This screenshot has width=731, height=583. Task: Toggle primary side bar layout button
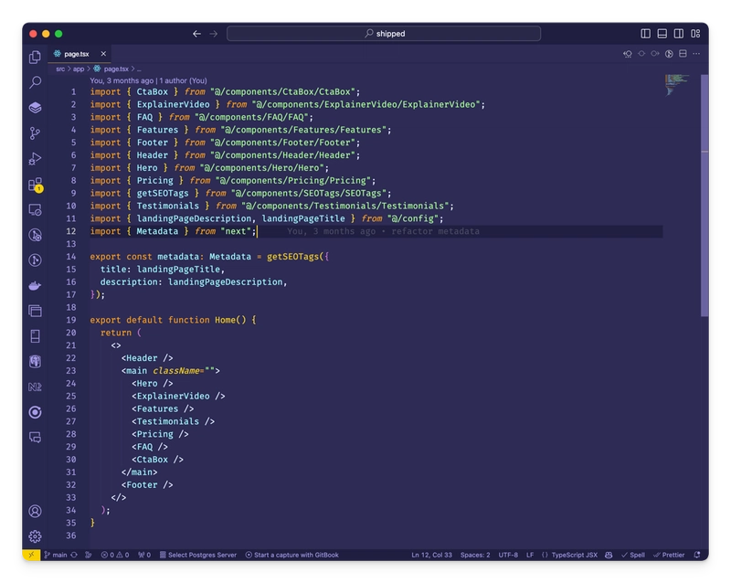point(645,34)
